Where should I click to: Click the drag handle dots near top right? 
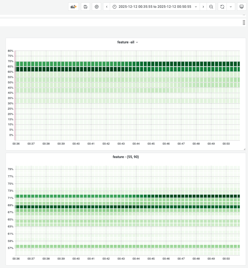point(244,22)
